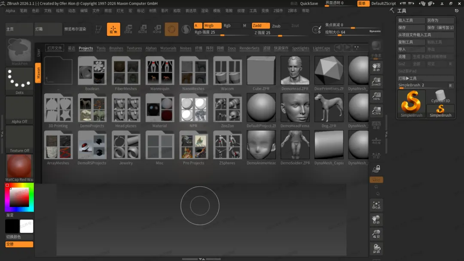Toggle the orange XYZ rotation button
The width and height of the screenshot is (464, 261).
tap(376, 180)
